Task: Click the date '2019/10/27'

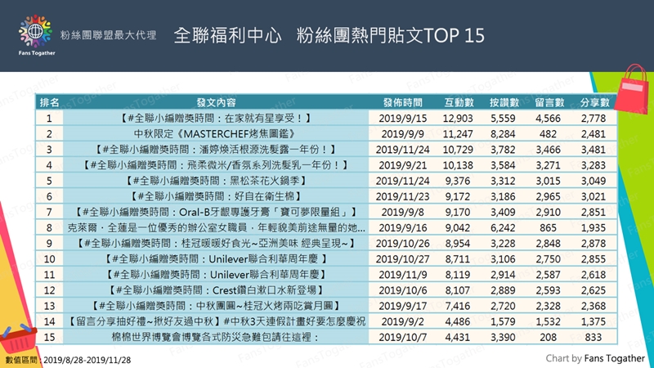Action: [402, 259]
